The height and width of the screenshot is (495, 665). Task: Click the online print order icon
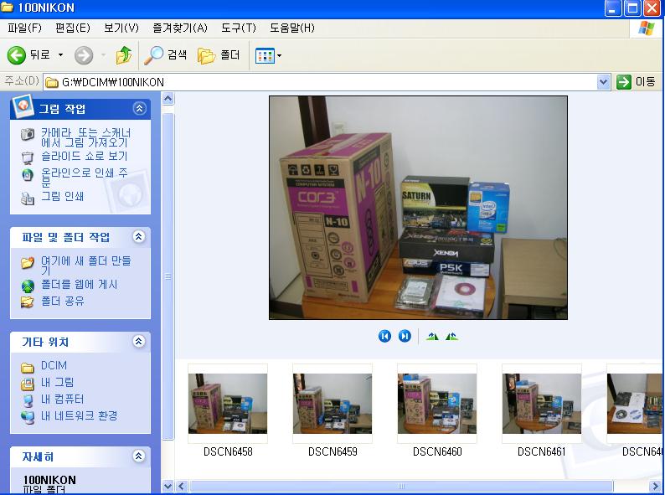[x=28, y=175]
